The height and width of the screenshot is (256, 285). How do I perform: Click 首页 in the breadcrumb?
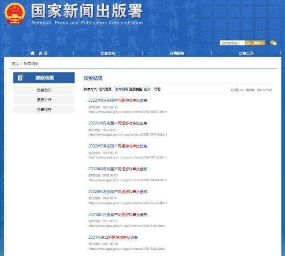click(15, 64)
